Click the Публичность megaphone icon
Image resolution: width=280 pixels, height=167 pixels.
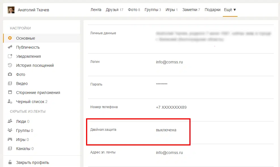click(10, 47)
